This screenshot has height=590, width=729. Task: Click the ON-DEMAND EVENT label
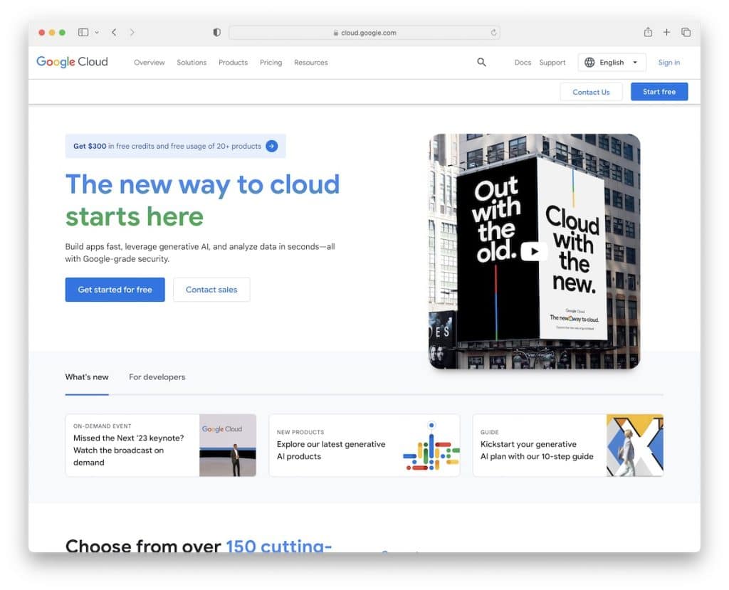tap(103, 426)
